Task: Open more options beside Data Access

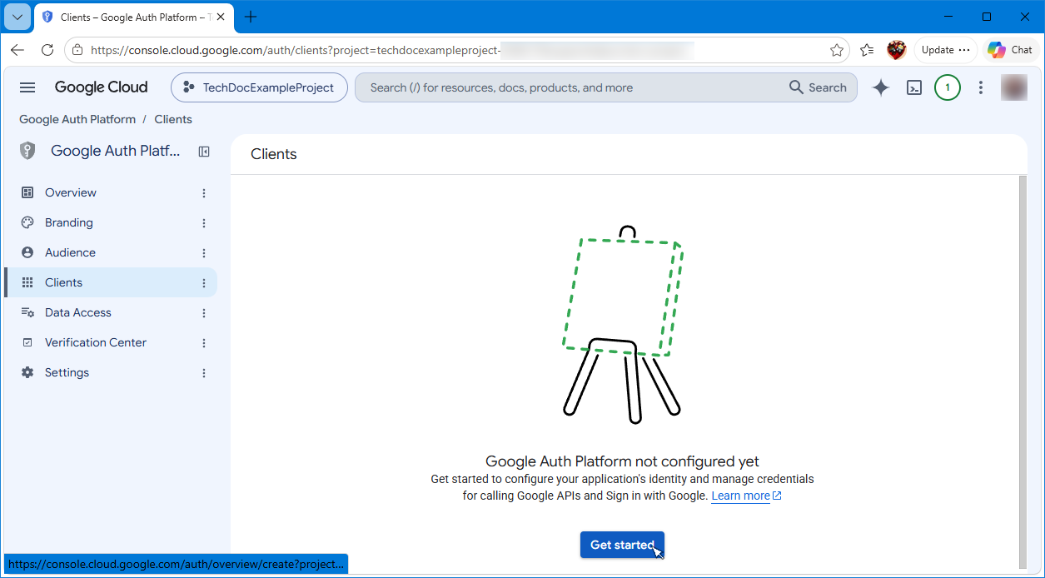Action: 204,313
